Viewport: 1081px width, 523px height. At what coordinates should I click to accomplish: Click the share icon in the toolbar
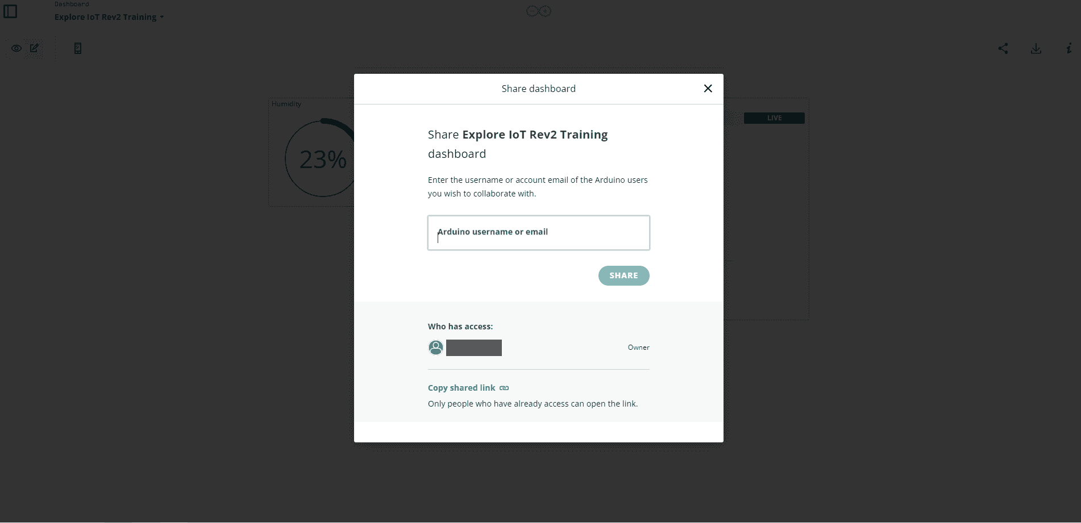click(1003, 49)
